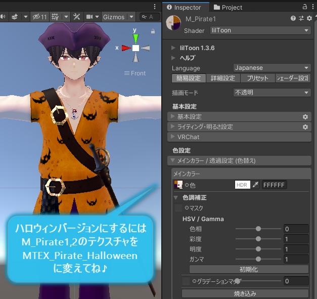Screen dimensions: 317x299
Task: Open HDR color swatch
Action: tap(242, 185)
